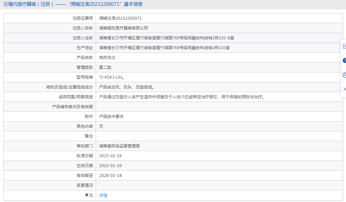Click attachment value 产品技术要求
This screenshot has height=202, width=346.
111,116
